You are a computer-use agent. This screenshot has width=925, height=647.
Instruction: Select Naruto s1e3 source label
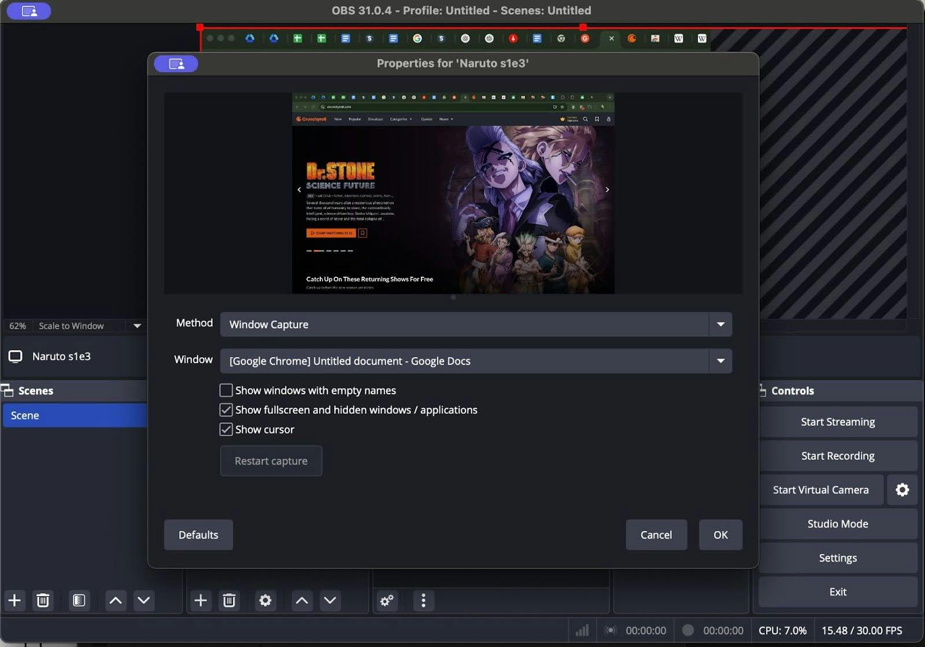[61, 356]
